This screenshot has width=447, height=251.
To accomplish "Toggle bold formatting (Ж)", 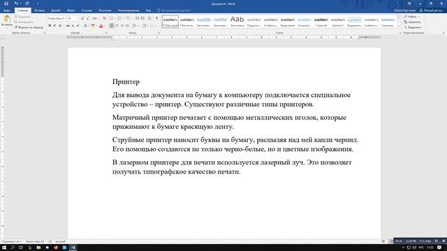I will tap(50, 26).
